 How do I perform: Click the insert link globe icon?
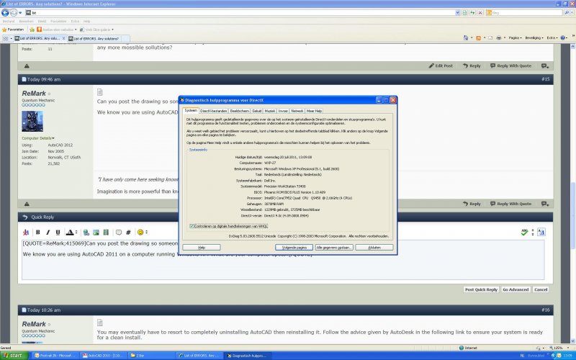pyautogui.click(x=86, y=232)
